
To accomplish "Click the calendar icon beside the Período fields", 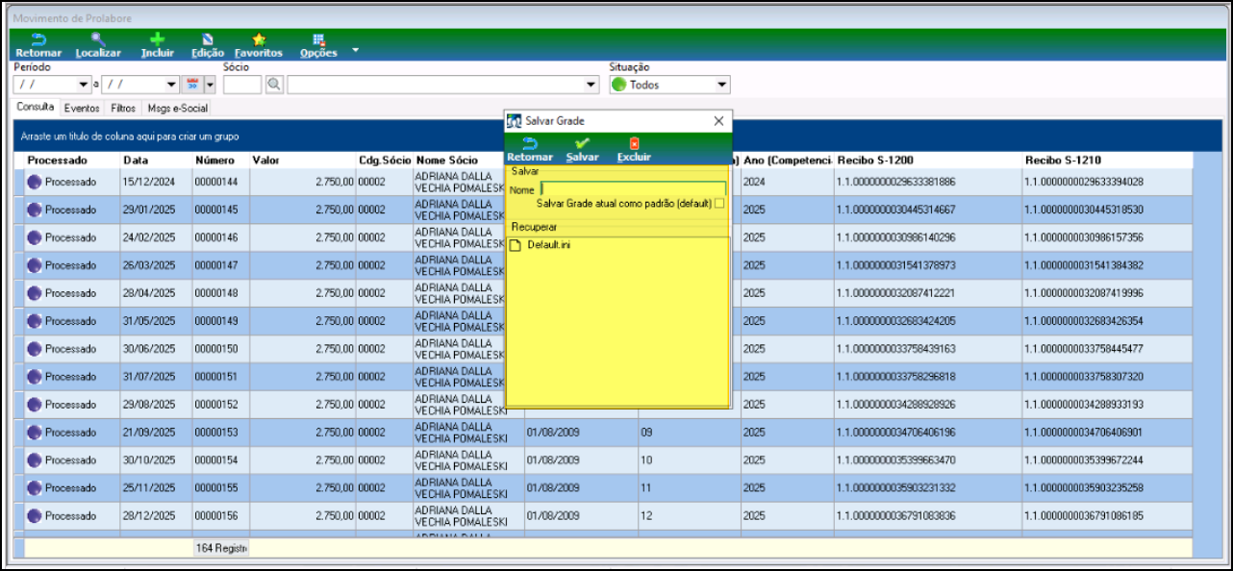I will tap(192, 85).
